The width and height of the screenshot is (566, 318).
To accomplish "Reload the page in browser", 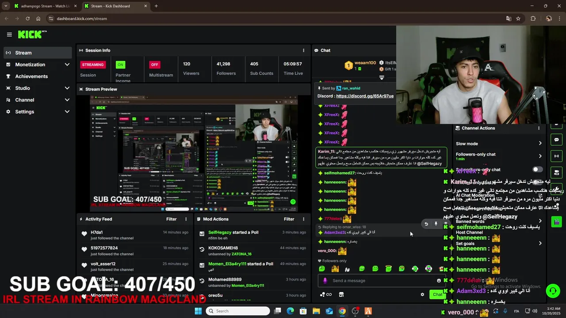I will click(27, 19).
